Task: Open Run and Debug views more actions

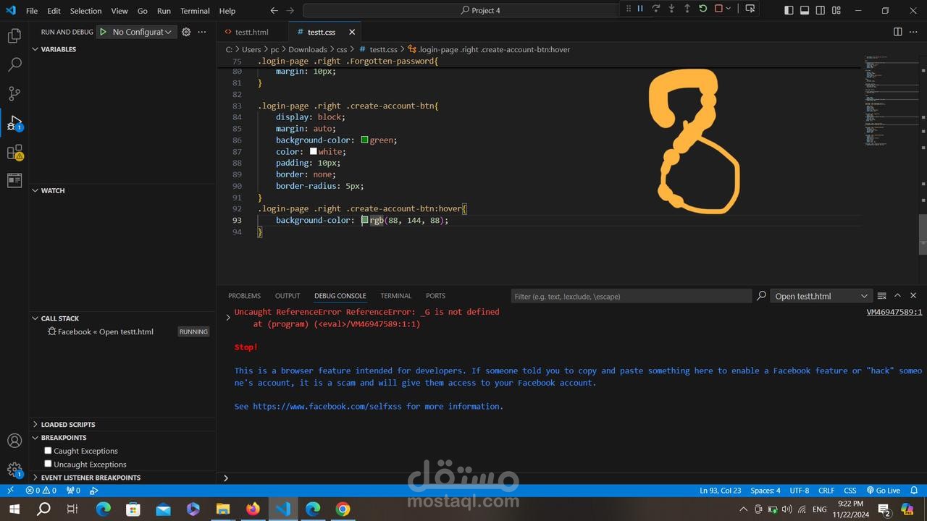Action: pyautogui.click(x=202, y=32)
